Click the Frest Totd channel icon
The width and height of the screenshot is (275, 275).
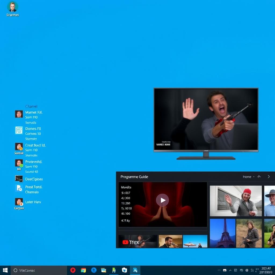pyautogui.click(x=19, y=189)
